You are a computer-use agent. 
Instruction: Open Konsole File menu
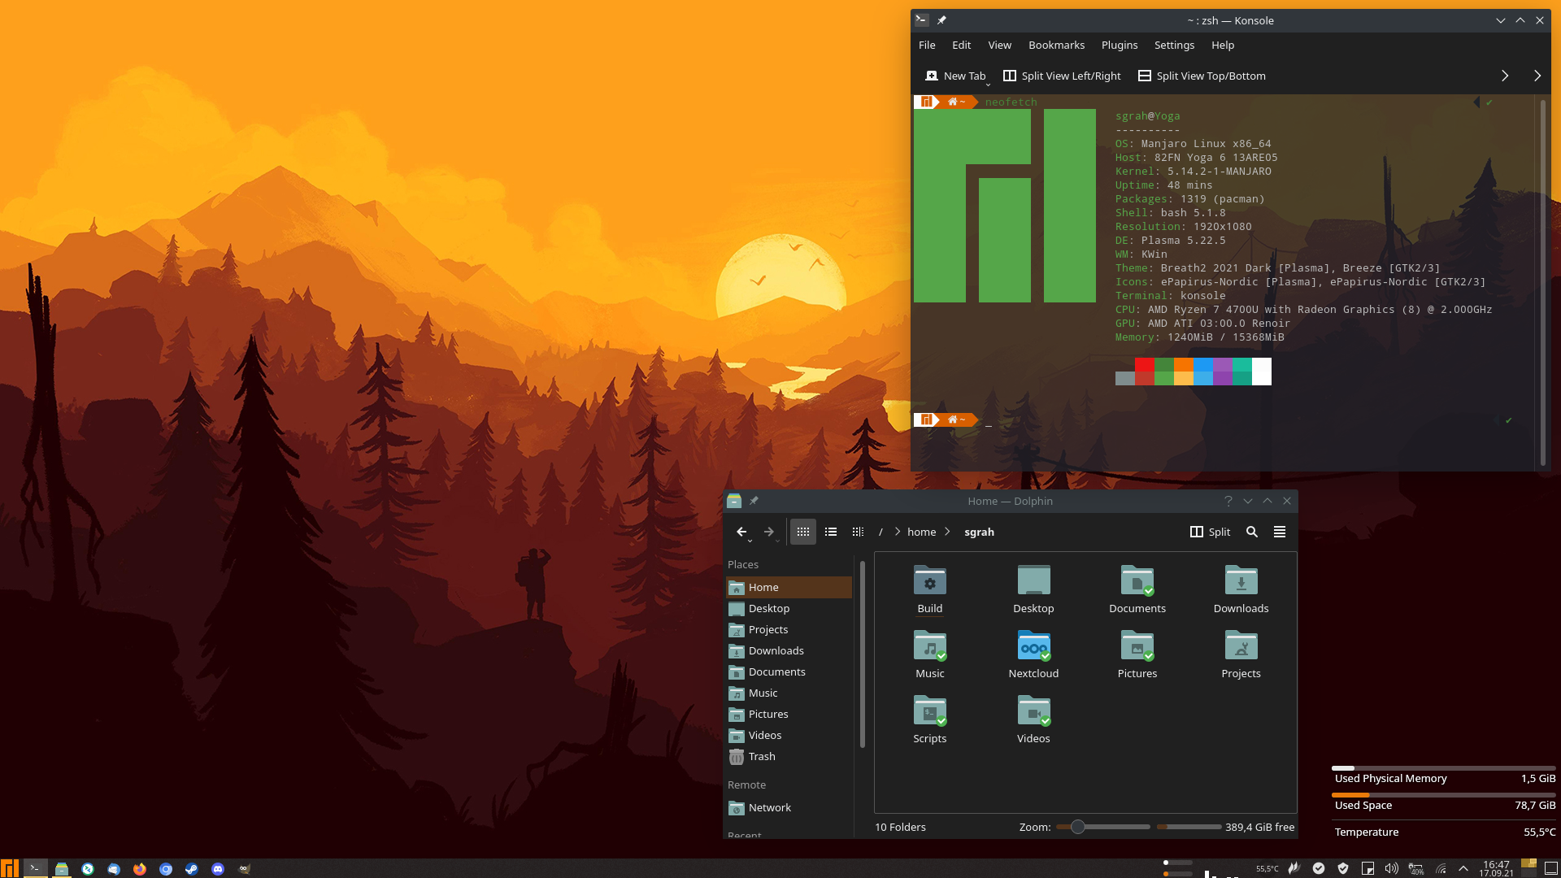pyautogui.click(x=927, y=45)
